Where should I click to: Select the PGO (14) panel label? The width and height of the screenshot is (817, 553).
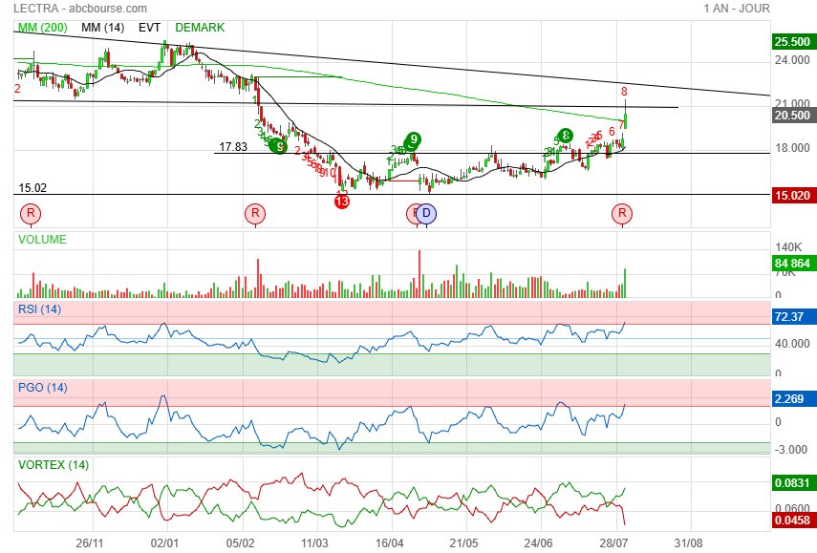click(43, 388)
